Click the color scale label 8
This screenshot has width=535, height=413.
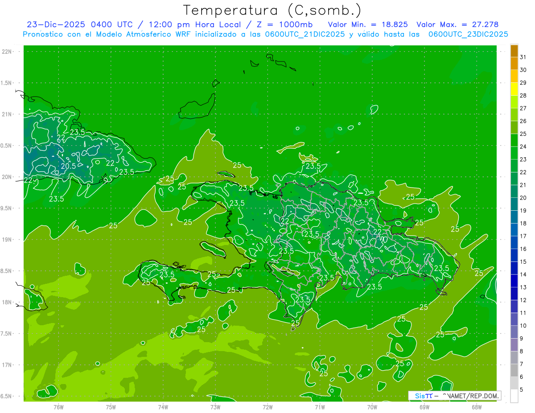click(x=522, y=352)
